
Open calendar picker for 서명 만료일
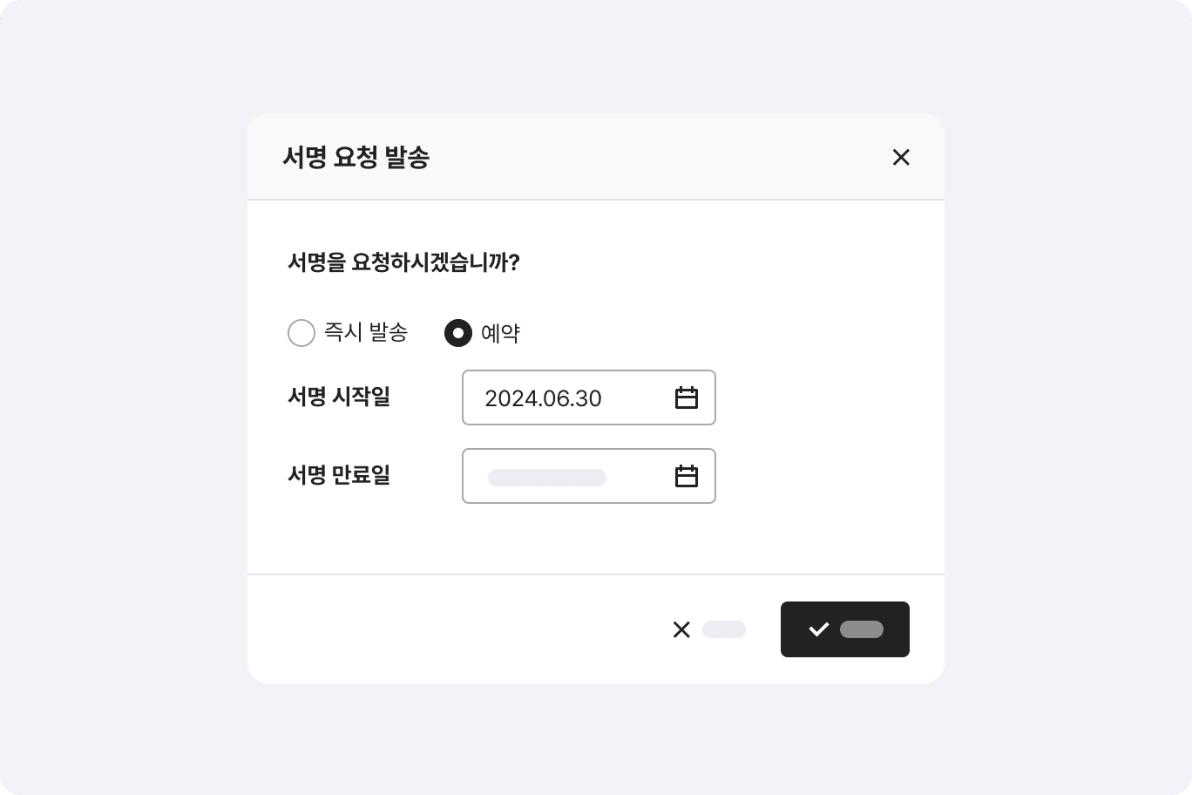[687, 476]
